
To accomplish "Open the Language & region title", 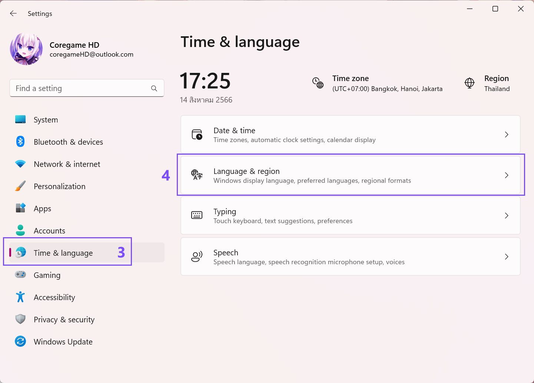I will click(x=246, y=171).
